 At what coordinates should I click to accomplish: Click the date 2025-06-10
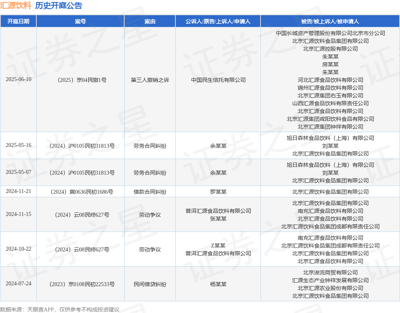pos(19,80)
